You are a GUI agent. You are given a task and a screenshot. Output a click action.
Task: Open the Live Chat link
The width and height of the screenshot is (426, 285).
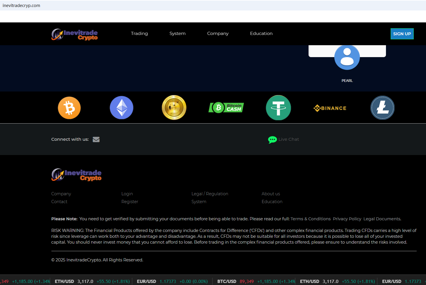click(x=289, y=139)
